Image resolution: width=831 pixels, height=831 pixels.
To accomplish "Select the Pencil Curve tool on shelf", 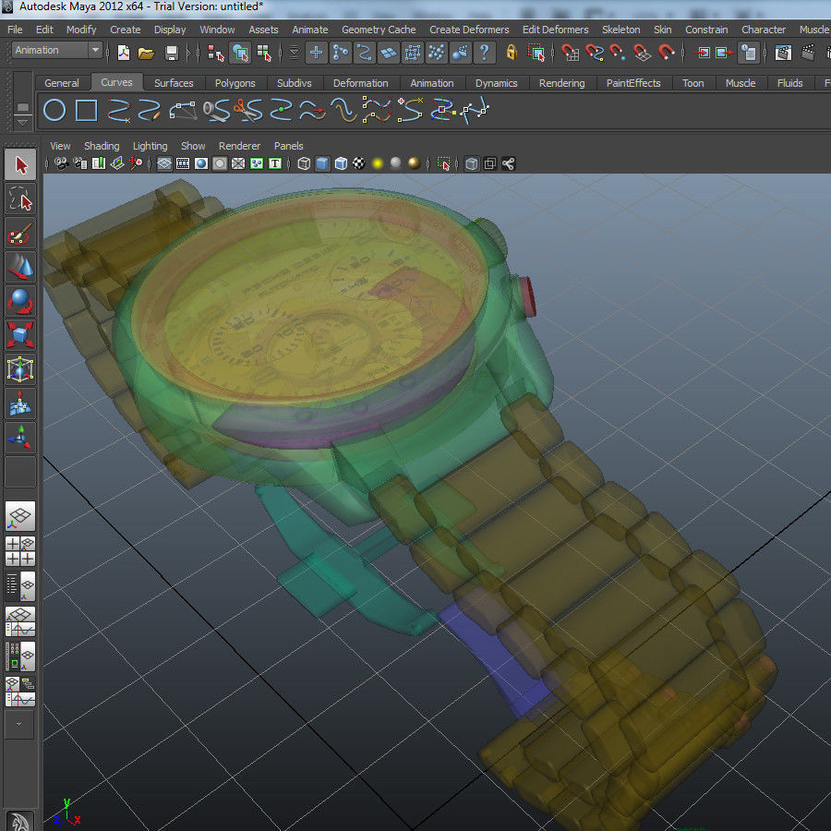I will (x=150, y=110).
